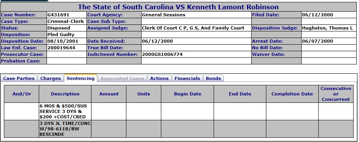This screenshot has width=359, height=142.
Task: Click disposition judge Hughston, Thomas L
Action: pos(328,28)
